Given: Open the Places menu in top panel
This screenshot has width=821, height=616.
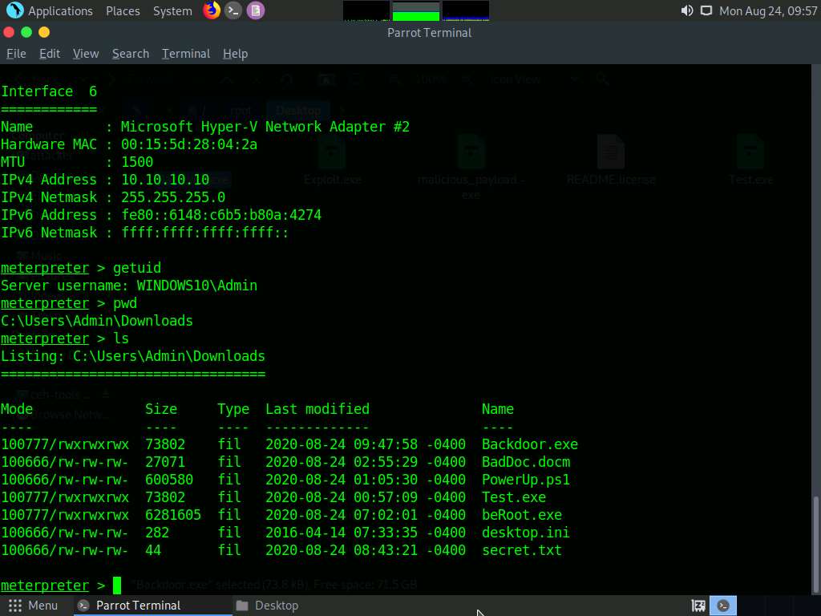Looking at the screenshot, I should pyautogui.click(x=123, y=11).
